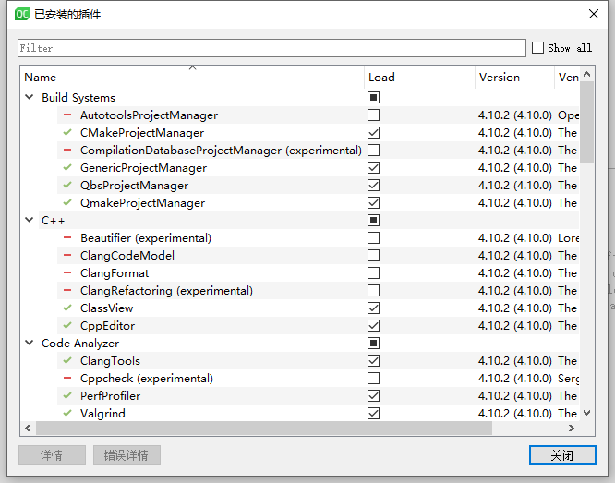Focus the Filter input field
The height and width of the screenshot is (483, 615).
coord(271,48)
